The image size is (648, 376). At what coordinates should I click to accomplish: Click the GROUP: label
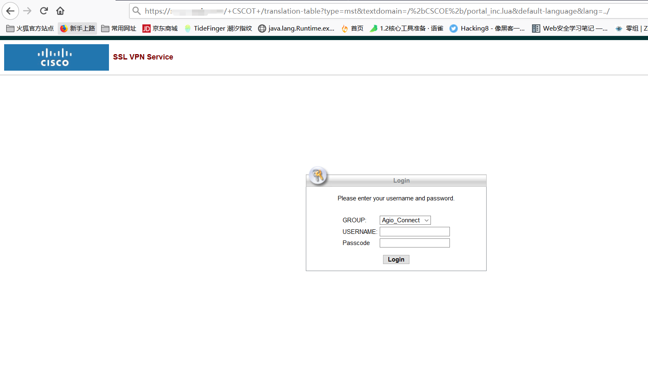[x=355, y=220]
